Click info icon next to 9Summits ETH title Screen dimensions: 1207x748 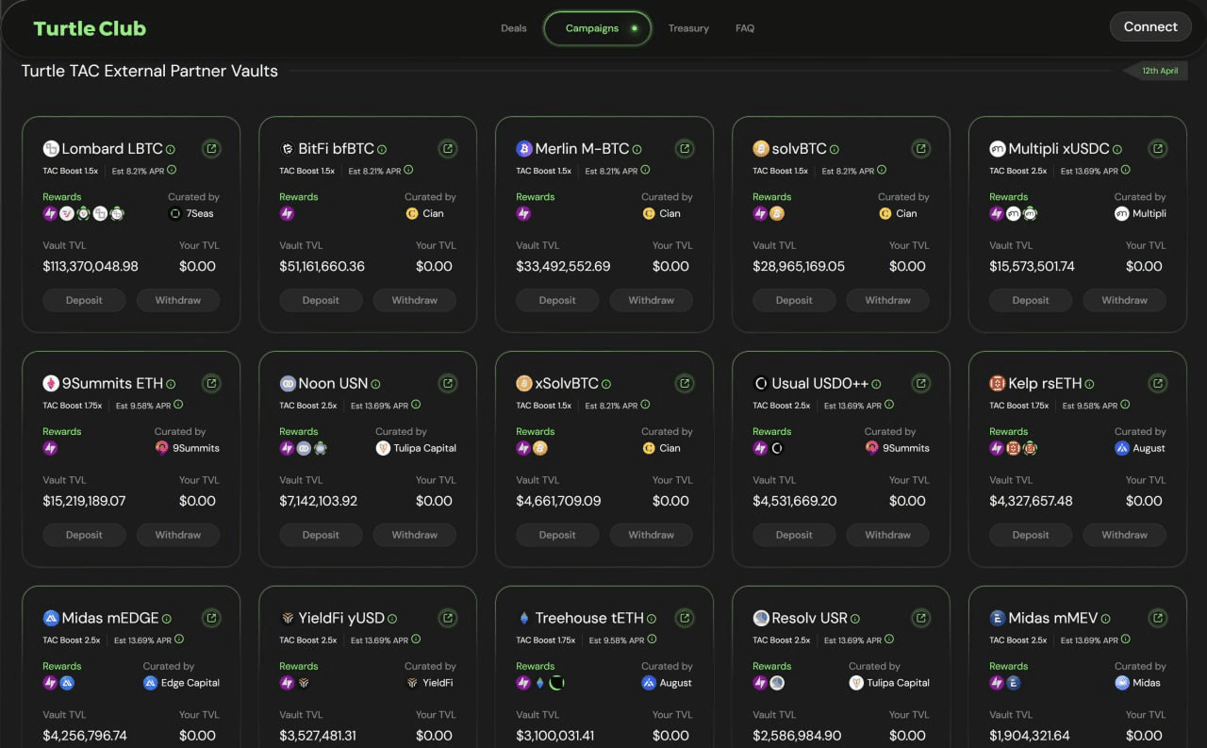click(171, 384)
